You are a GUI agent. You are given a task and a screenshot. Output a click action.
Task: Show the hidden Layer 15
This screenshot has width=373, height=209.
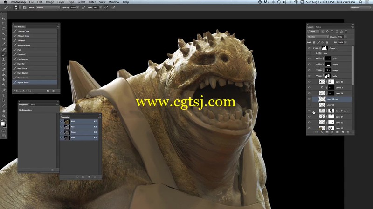click(309, 105)
